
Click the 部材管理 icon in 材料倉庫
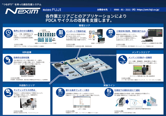(x=8, y=59)
